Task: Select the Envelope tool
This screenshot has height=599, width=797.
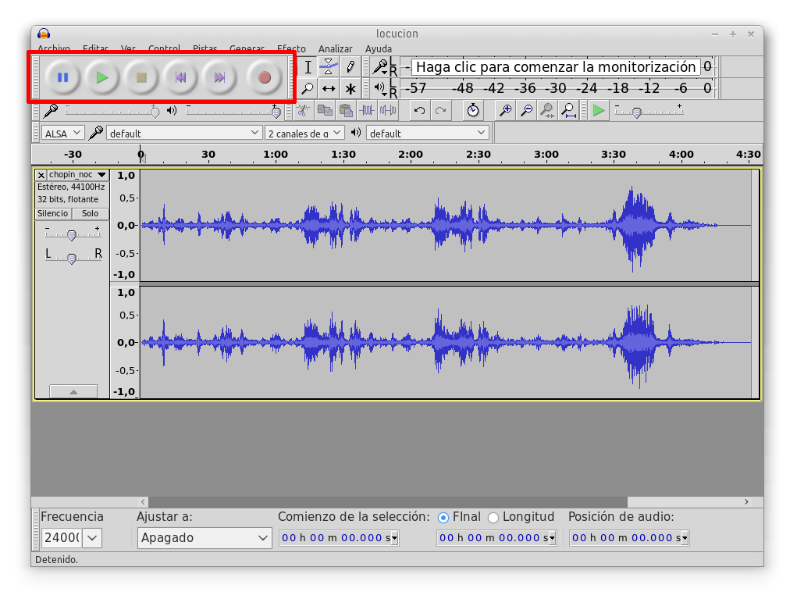Action: (x=329, y=66)
